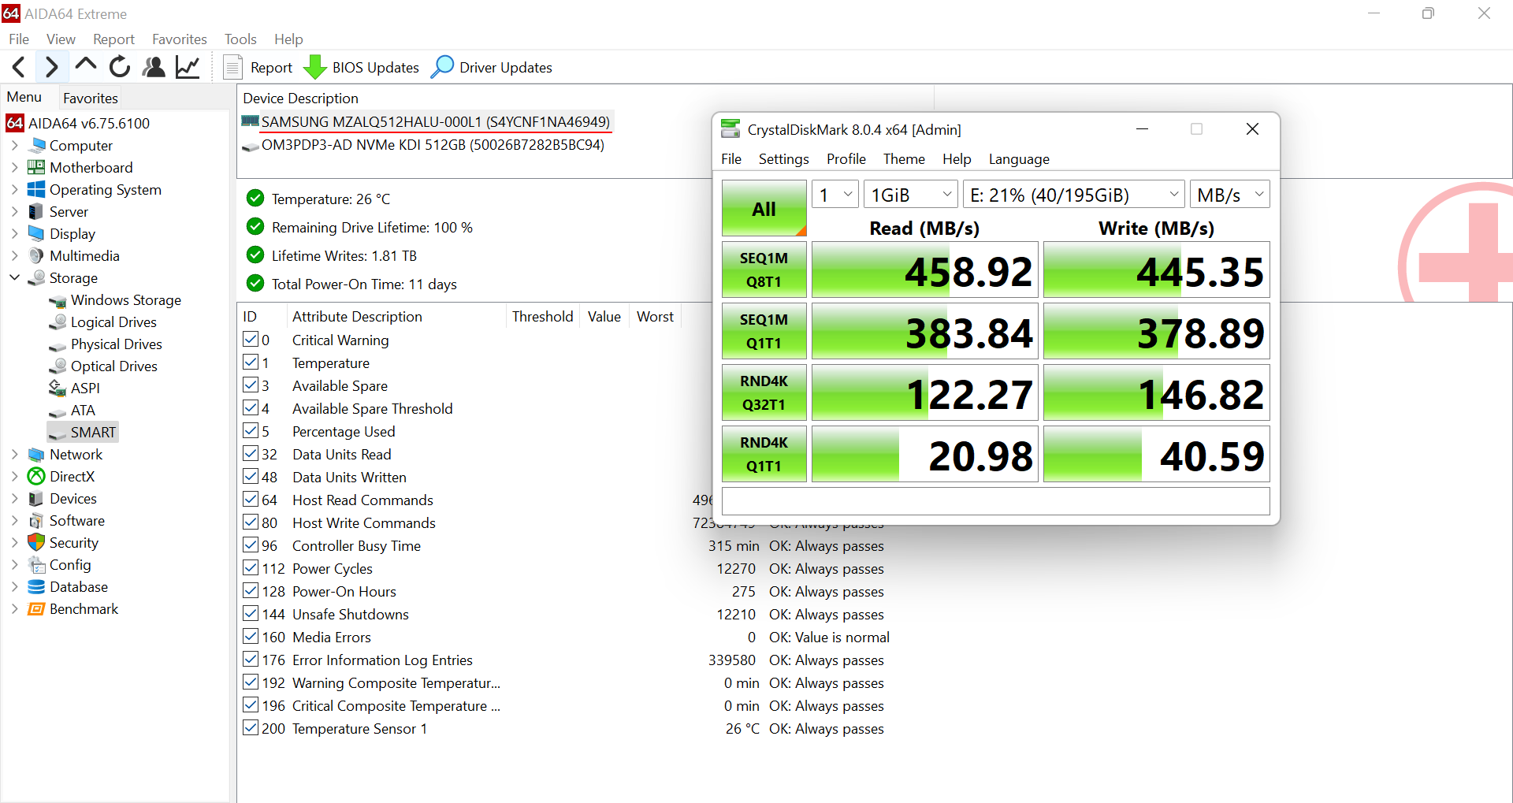Open the test count dropdown showing 1
Viewport: 1513px width, 803px height.
835,195
